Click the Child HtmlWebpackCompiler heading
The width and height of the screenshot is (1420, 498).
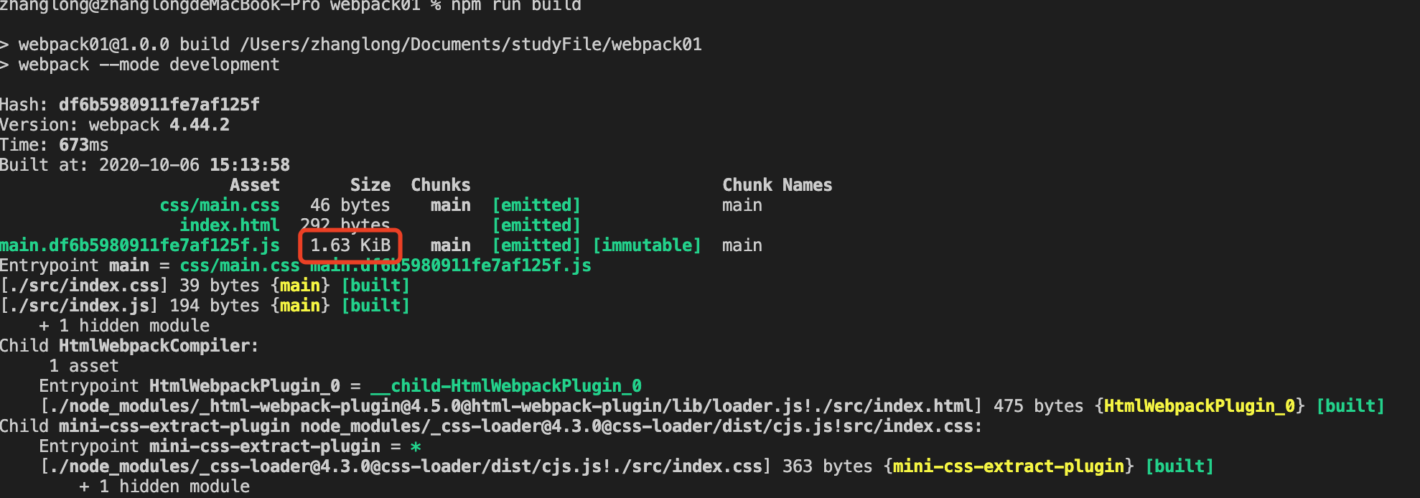(x=129, y=346)
